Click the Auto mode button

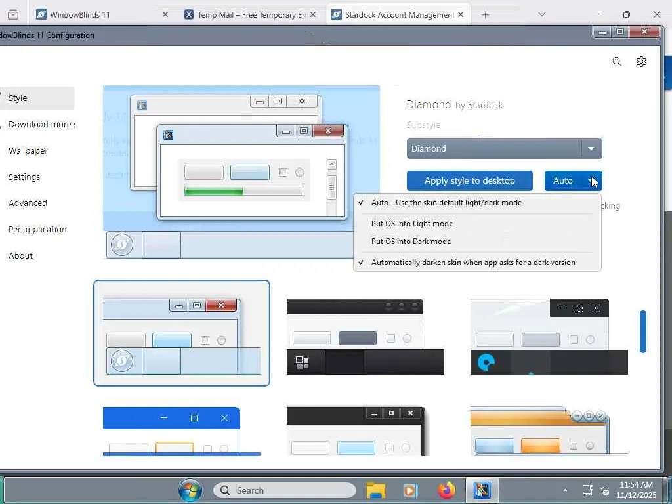click(x=563, y=181)
